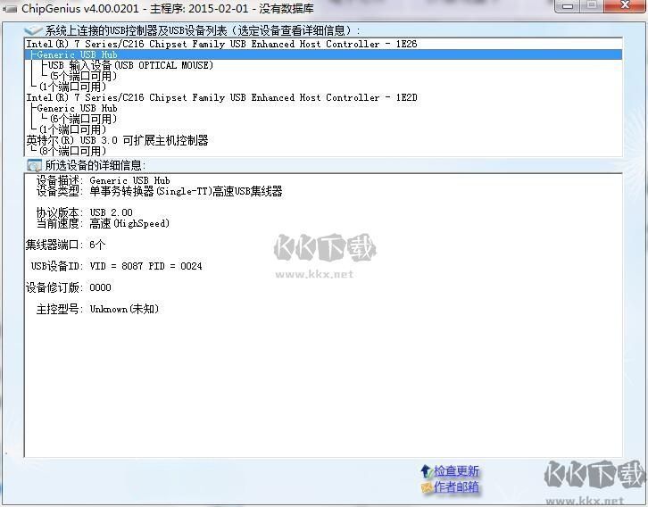Click device type 单事务转换器 Single-TT text
The width and height of the screenshot is (648, 507).
(x=186, y=191)
